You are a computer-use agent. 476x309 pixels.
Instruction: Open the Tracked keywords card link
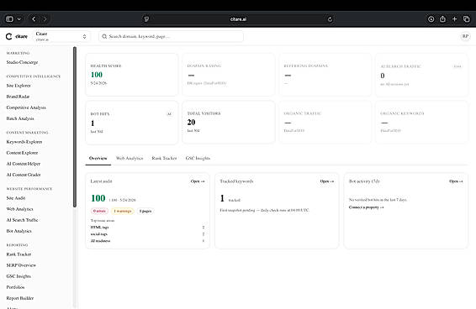pos(327,181)
